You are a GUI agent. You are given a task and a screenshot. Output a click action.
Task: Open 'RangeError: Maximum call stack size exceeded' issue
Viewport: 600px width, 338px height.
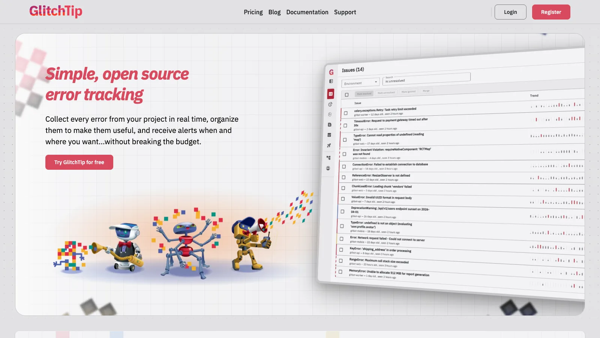click(x=379, y=261)
